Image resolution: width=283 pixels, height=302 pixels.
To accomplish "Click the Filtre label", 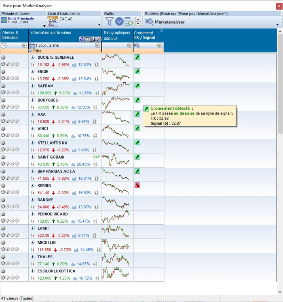I will pyautogui.click(x=37, y=51).
